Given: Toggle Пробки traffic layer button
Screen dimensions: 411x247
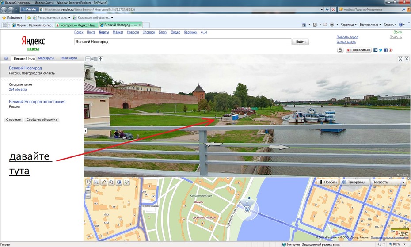Looking at the screenshot, I should (328, 182).
